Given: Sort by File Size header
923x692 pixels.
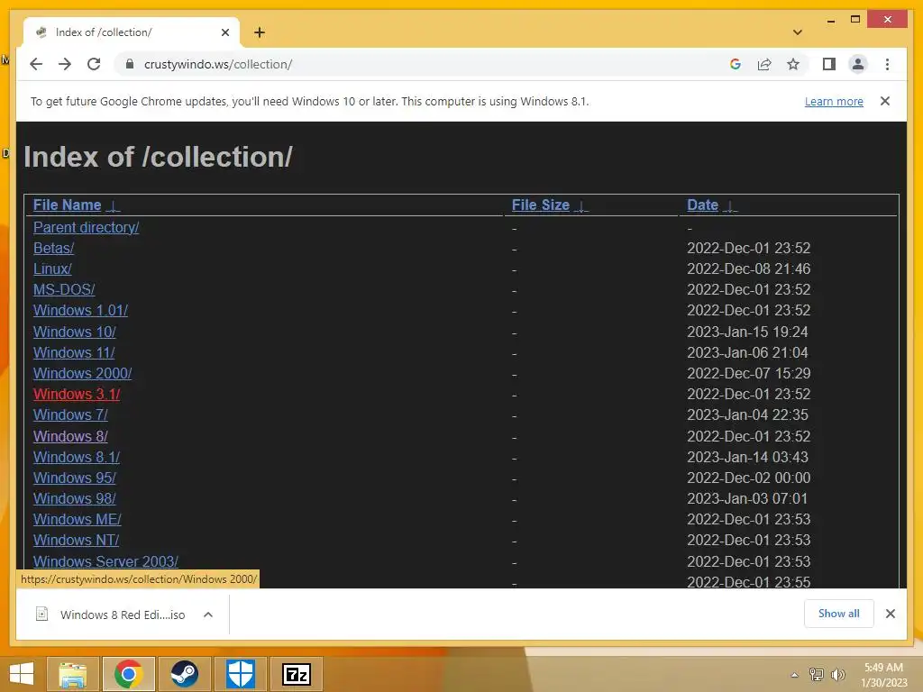Looking at the screenshot, I should 541,205.
